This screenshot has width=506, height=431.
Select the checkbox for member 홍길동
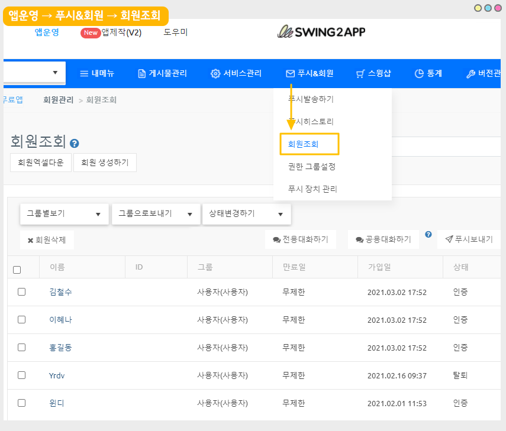coord(22,348)
